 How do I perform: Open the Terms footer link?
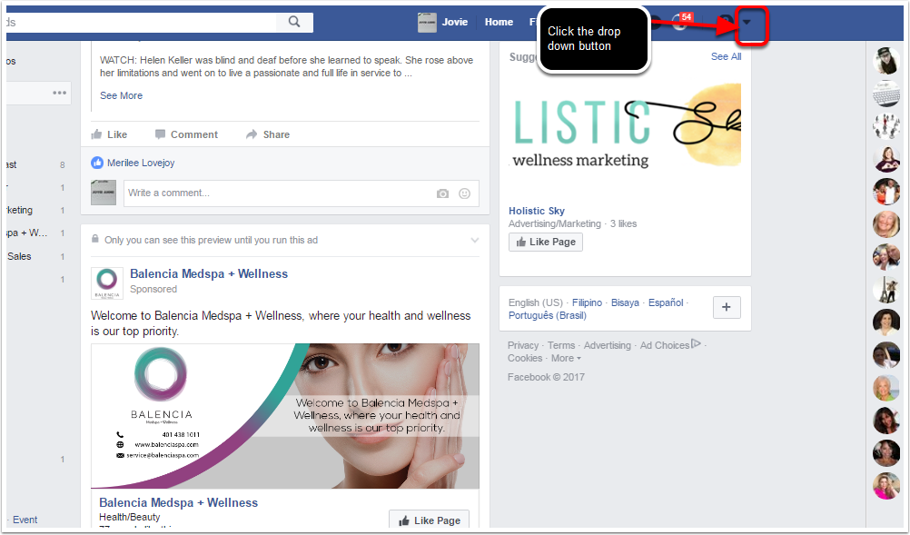pos(561,346)
